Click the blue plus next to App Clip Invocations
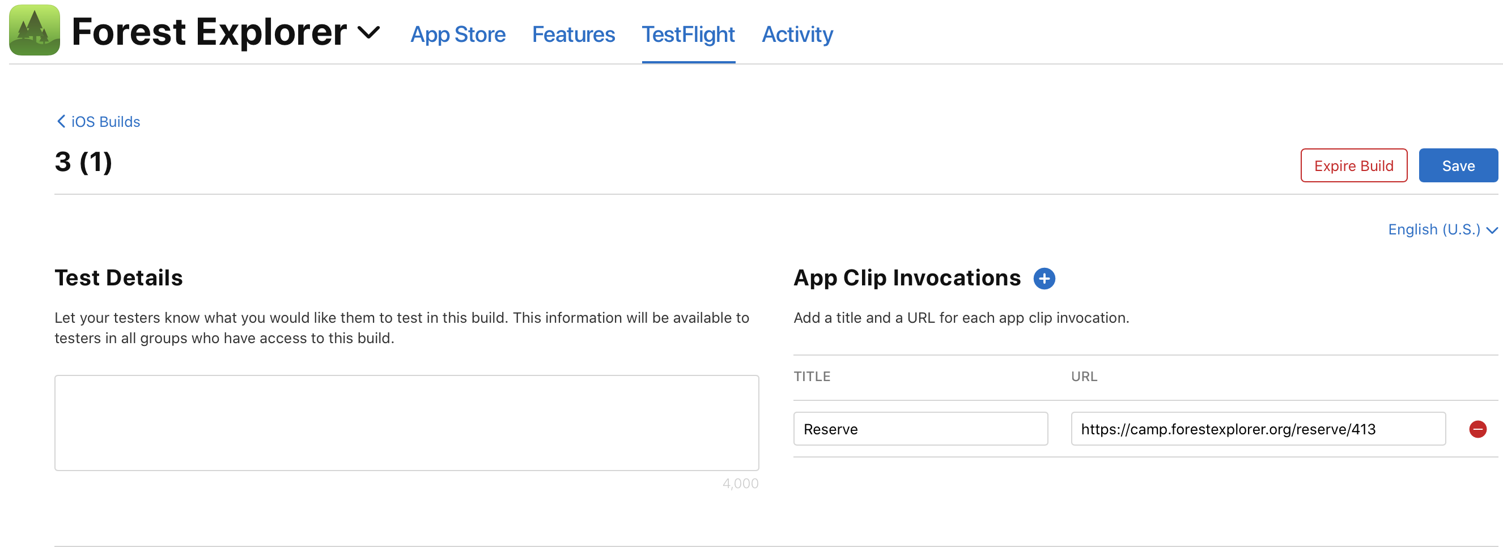Viewport: 1503px width, 547px height. coord(1045,279)
